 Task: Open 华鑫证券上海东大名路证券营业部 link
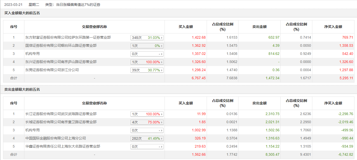[63, 147]
